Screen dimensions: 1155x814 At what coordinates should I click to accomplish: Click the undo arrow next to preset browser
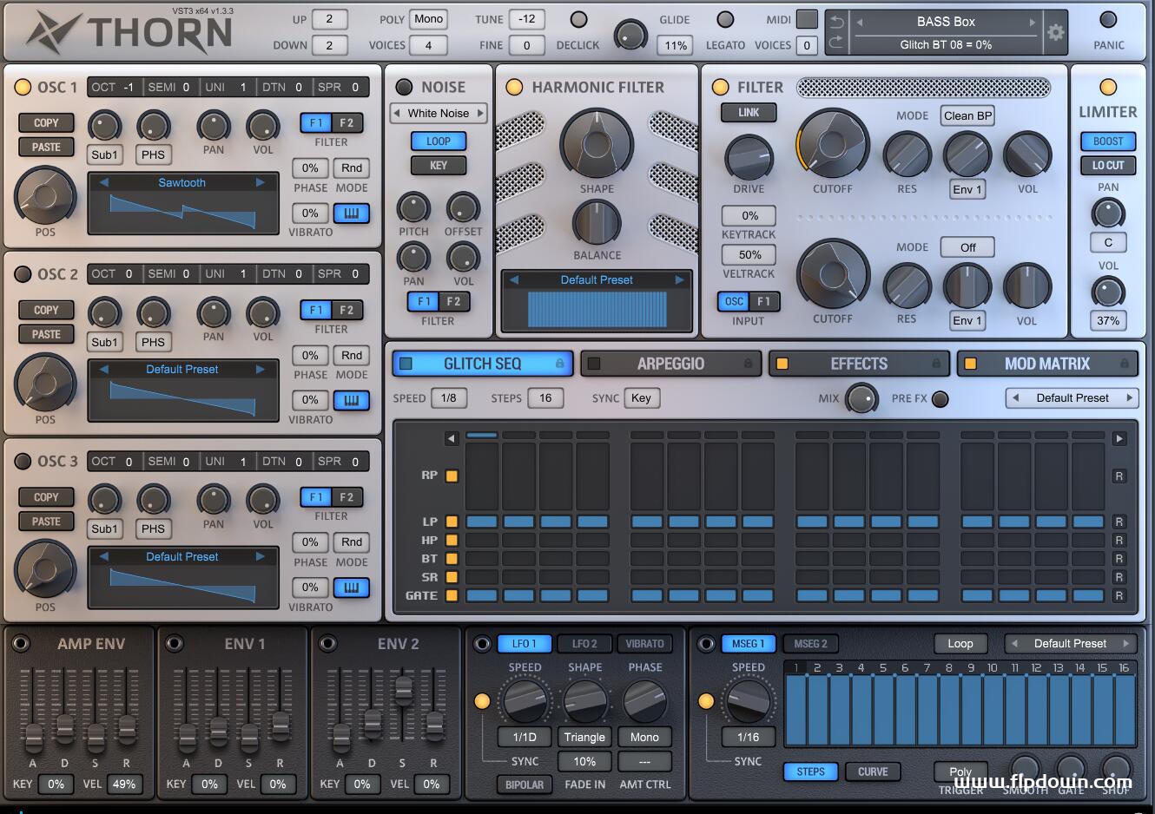[x=836, y=22]
